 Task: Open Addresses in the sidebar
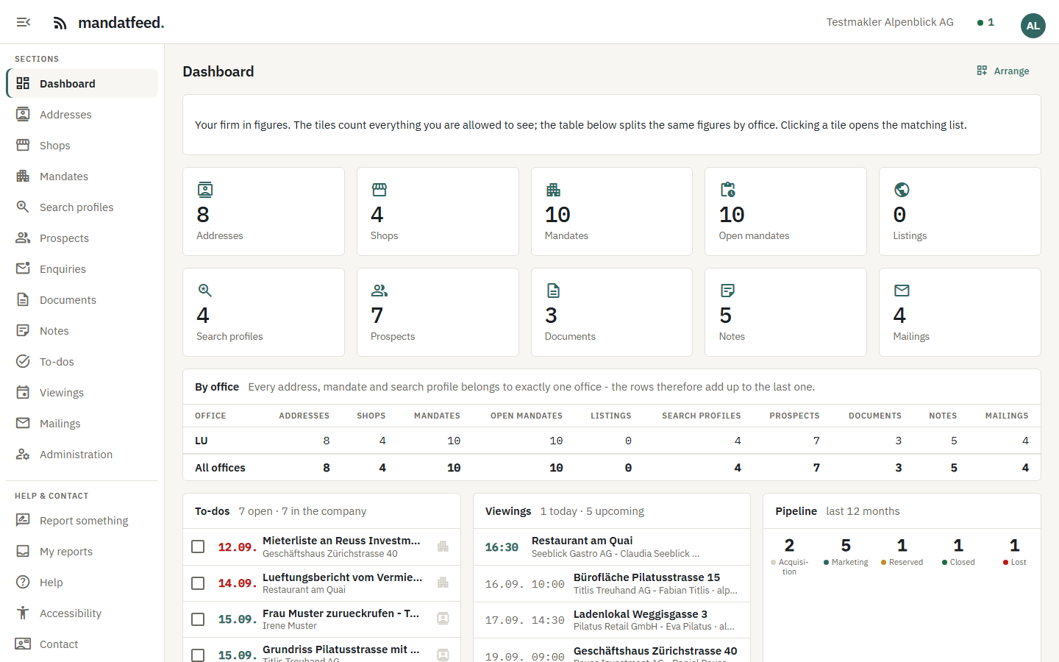click(x=82, y=114)
